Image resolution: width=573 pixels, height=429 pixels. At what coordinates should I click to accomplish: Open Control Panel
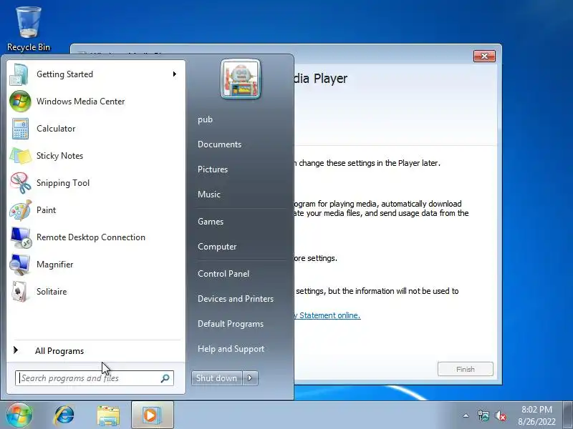click(223, 274)
